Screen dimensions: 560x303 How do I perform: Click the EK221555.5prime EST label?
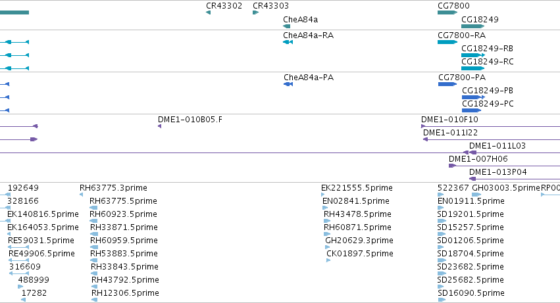pyautogui.click(x=357, y=188)
